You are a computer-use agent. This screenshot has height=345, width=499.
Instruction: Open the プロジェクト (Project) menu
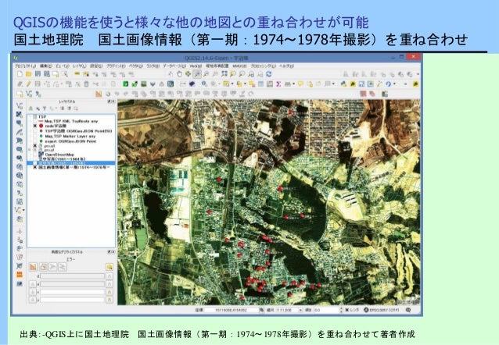[x=25, y=66]
